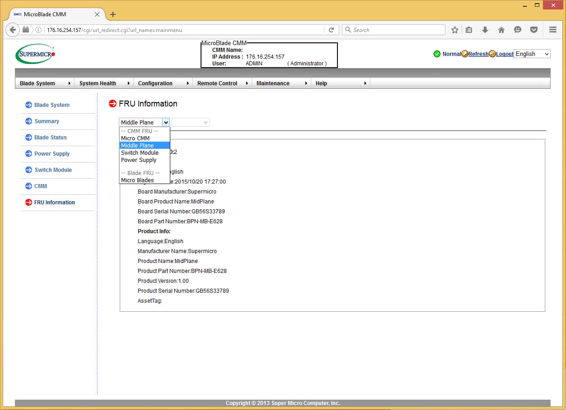Open the Help menu

click(341, 83)
